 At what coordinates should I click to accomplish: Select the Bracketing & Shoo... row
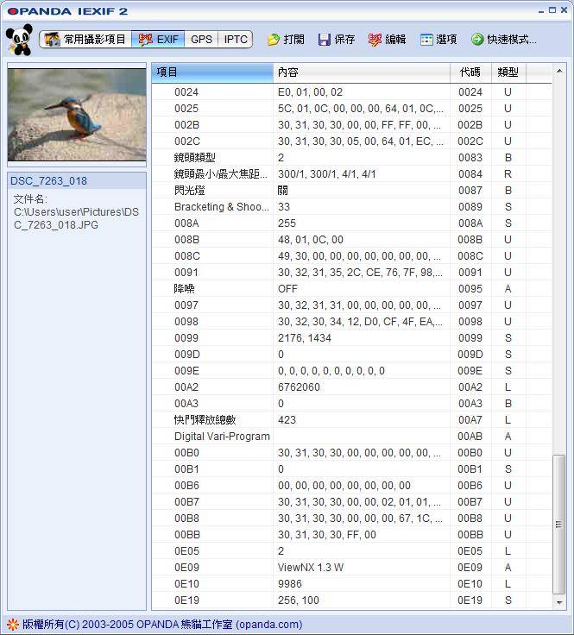(351, 207)
